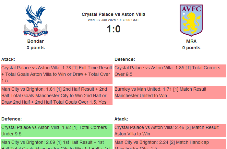Select the 1.81 2nd Half Result bet
227x149 pixels.
57,96
